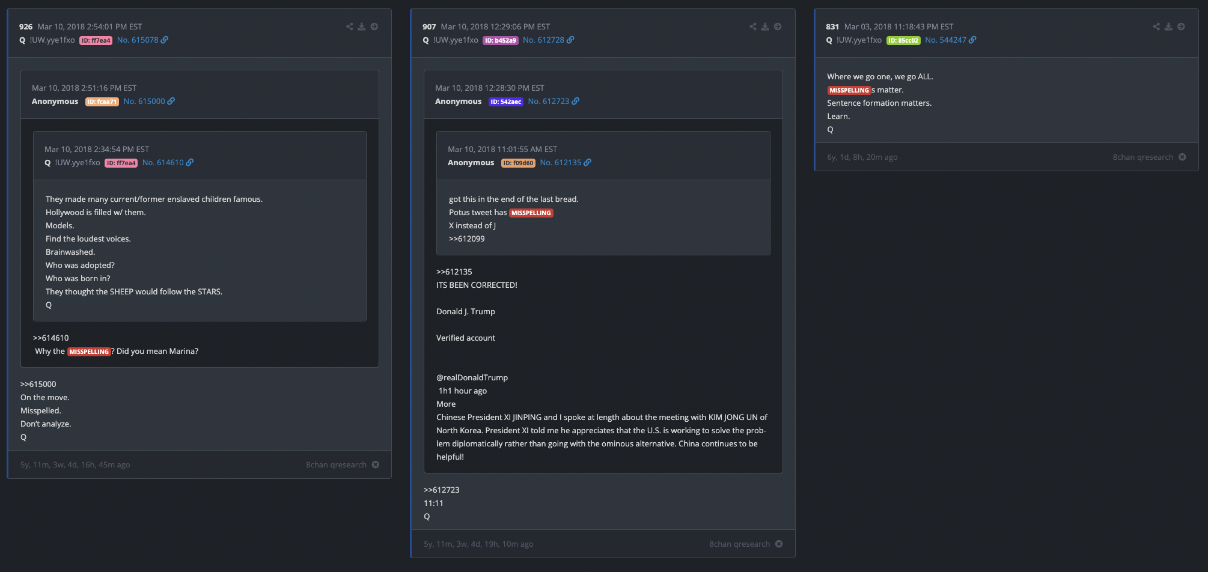
Task: Click '6y, 1d, 8h, 20m ago' age text
Action: coord(862,157)
